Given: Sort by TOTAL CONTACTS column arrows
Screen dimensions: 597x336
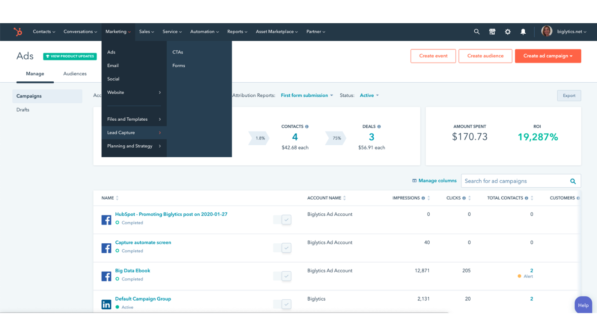Looking at the screenshot, I should [x=532, y=198].
